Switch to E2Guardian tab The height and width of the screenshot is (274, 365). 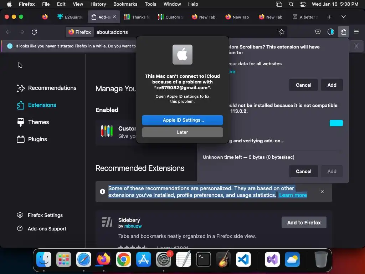coord(70,17)
